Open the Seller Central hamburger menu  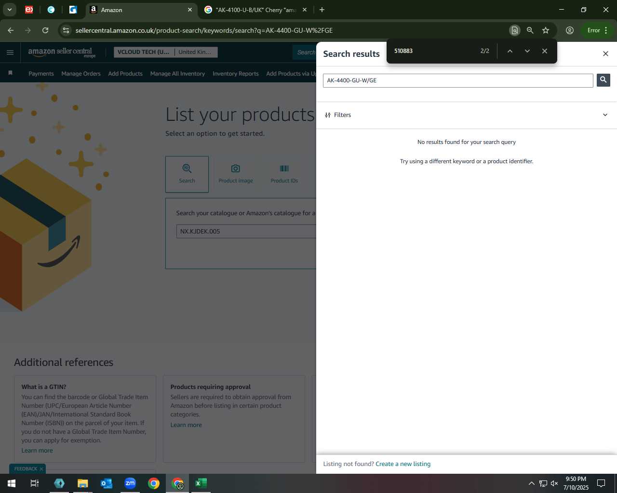tap(10, 52)
